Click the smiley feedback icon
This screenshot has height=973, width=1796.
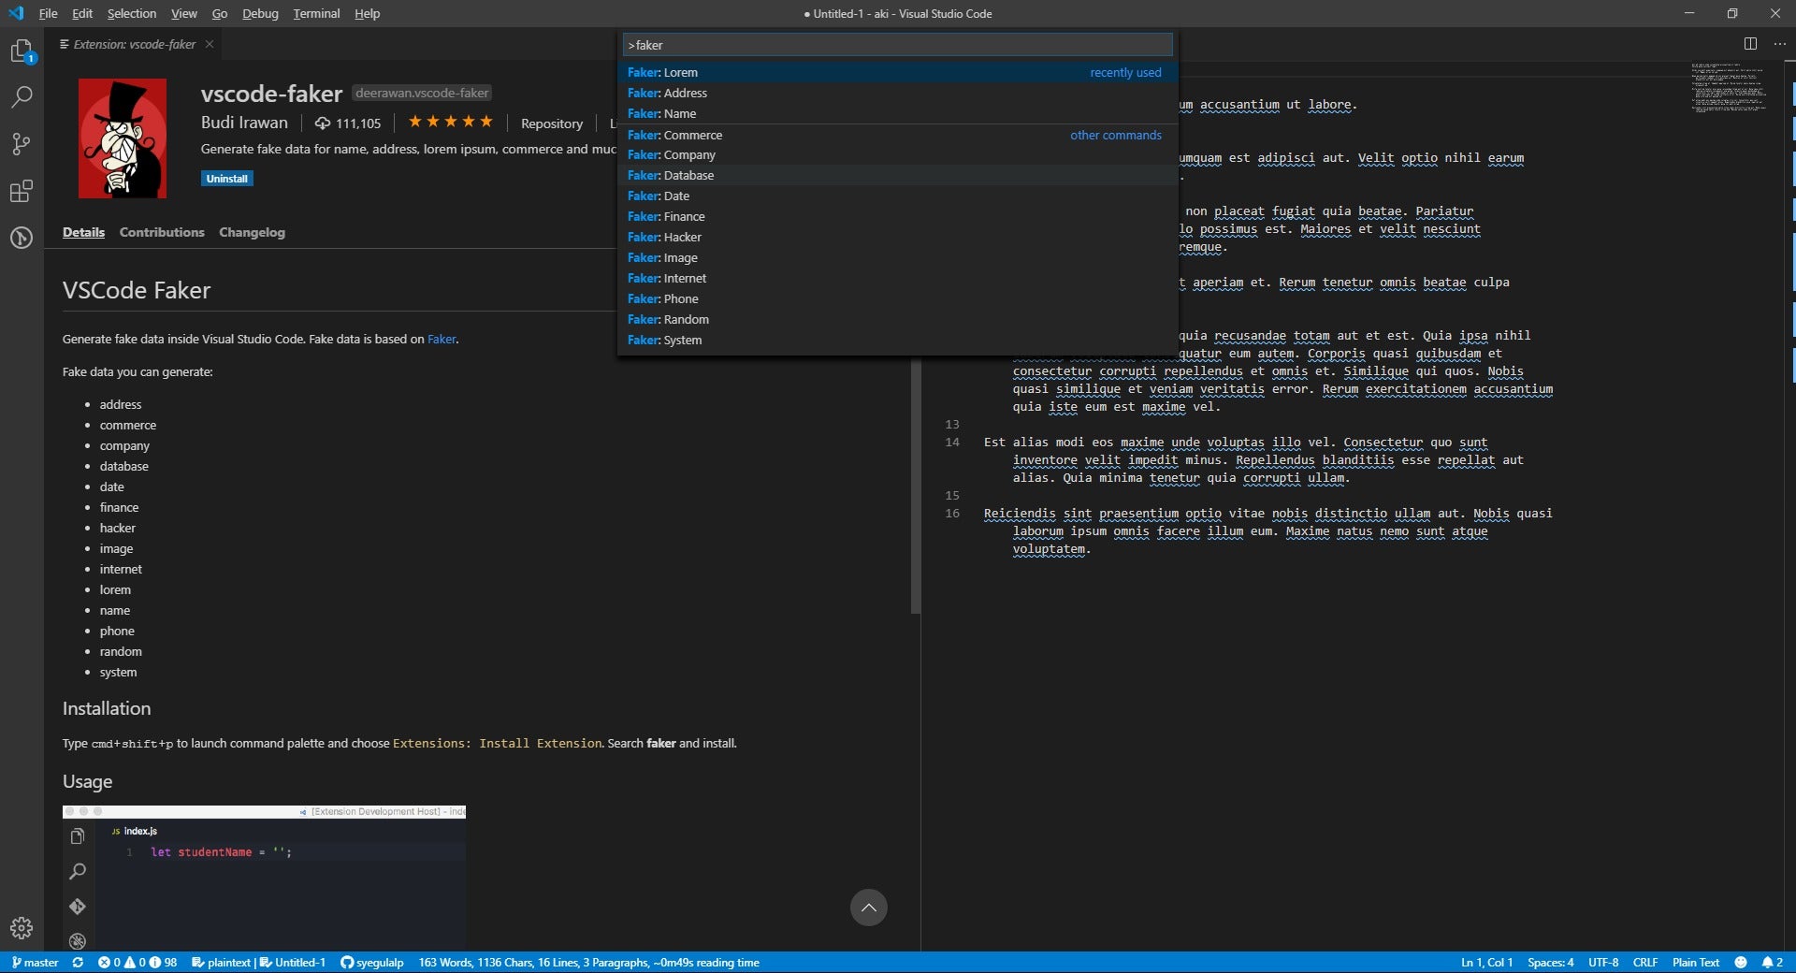tap(1740, 962)
